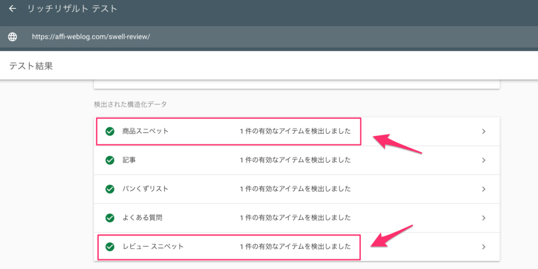Screen dimensions: 538x269
Task: Expand the よくある質問 row chevron
Action: (x=483, y=218)
